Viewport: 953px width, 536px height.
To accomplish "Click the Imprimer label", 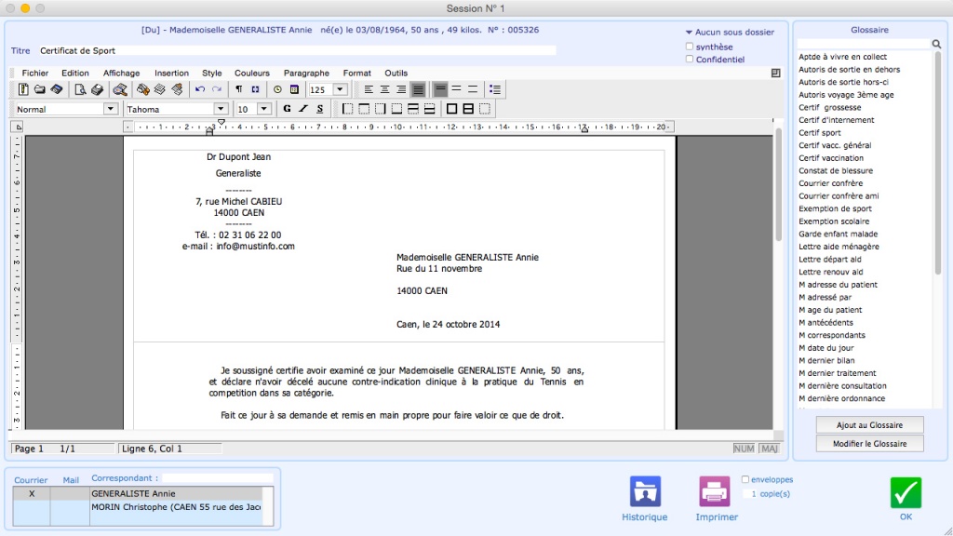I will point(717,517).
